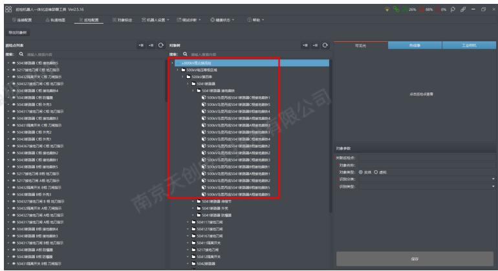
Task: Open the 对象标定 menu tab
Action: tap(122, 19)
